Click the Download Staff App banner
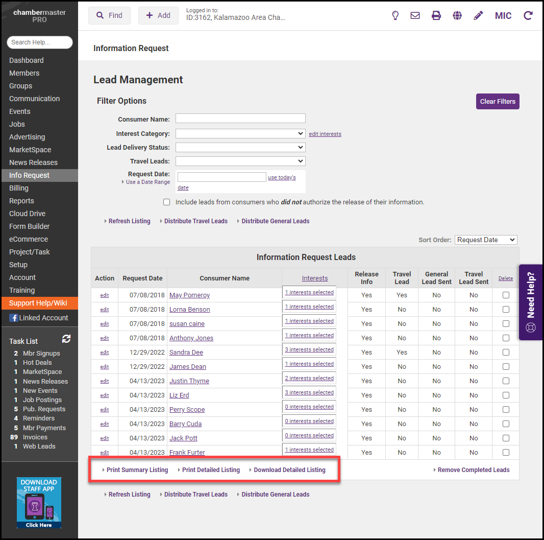 tap(39, 503)
